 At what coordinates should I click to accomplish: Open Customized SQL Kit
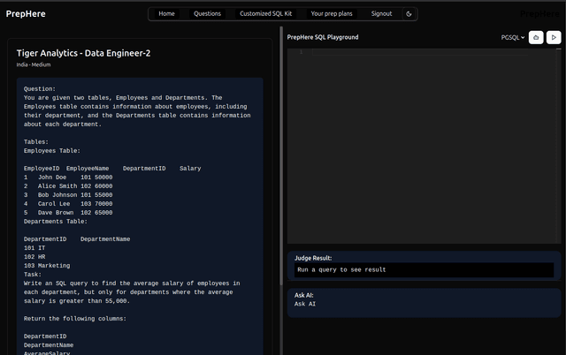(265, 14)
